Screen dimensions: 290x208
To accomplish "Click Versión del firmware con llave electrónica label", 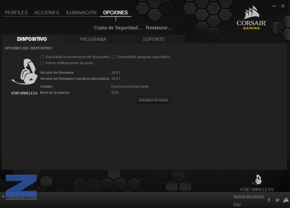I will (75, 79).
